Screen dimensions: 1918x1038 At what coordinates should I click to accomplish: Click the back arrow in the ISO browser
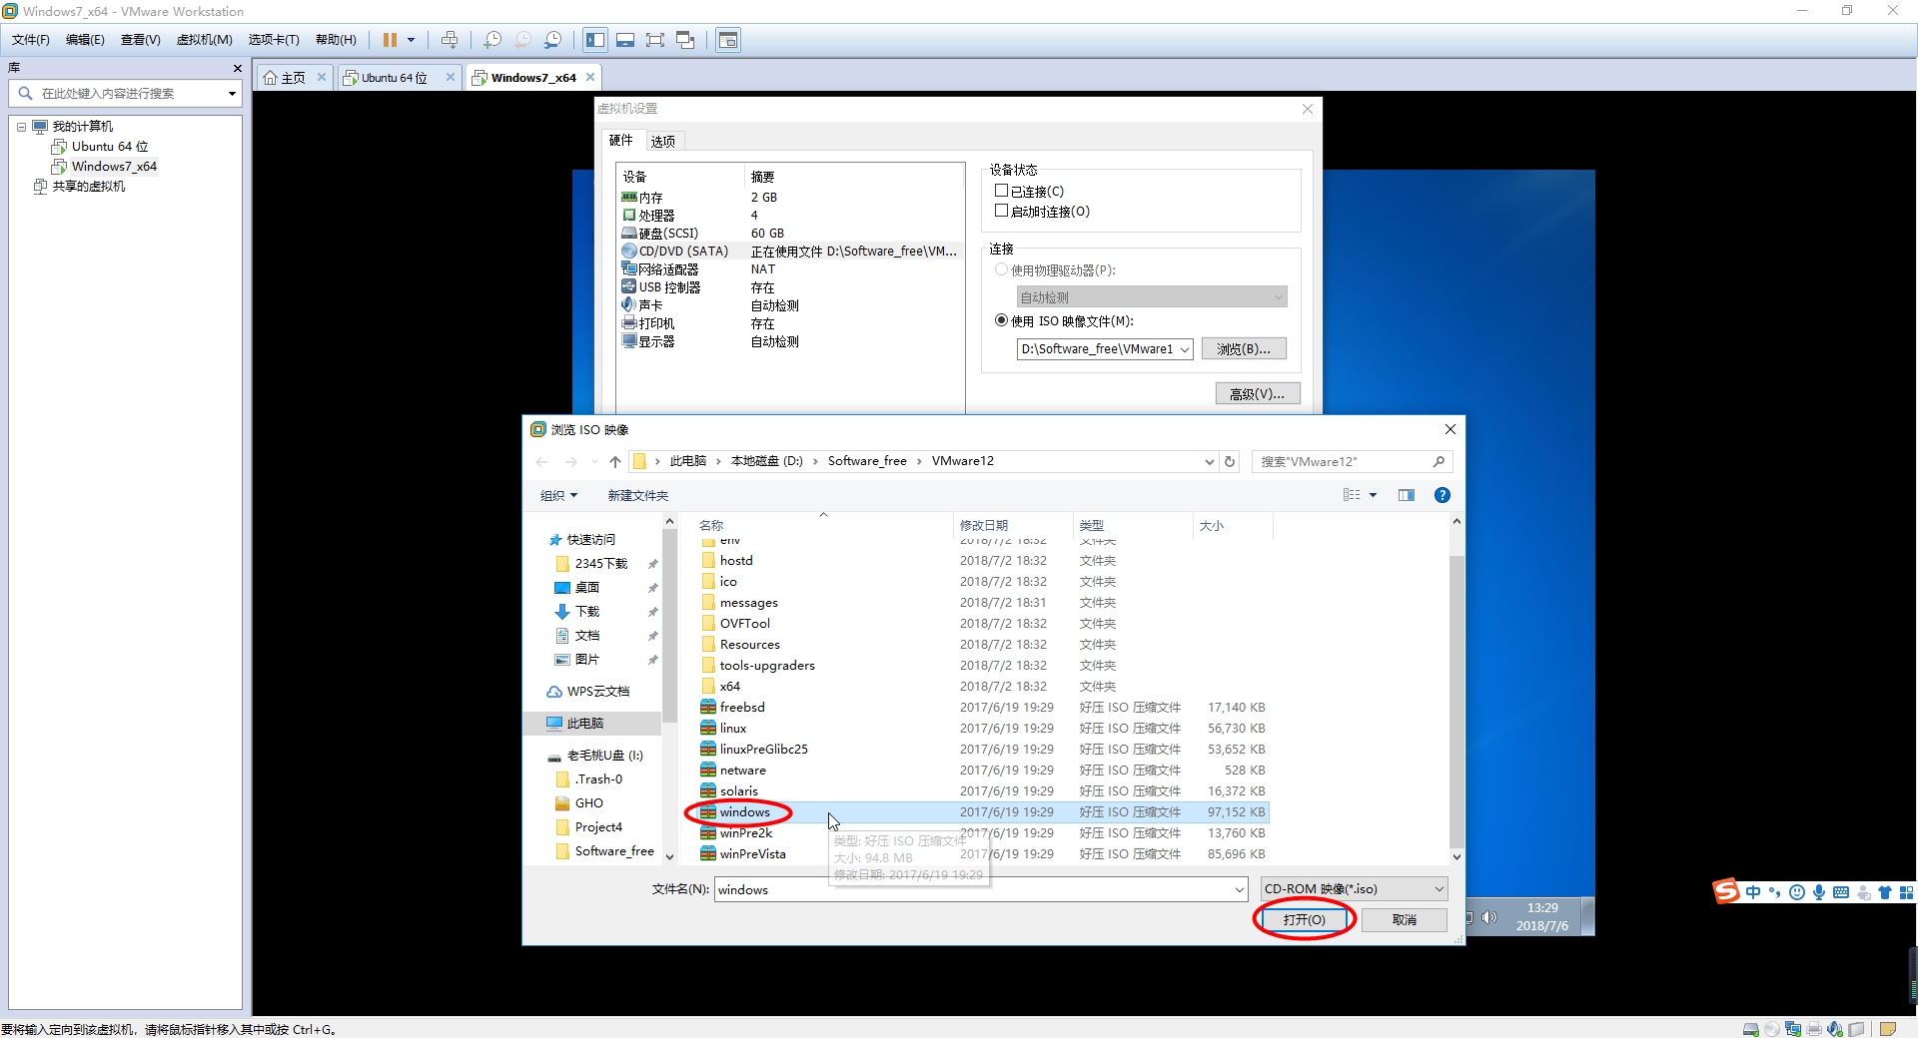[x=542, y=461]
